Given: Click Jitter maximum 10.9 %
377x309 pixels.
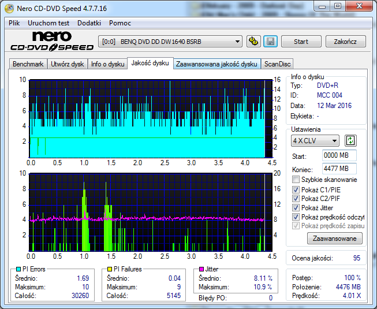Looking at the screenshot, I should click(x=263, y=287).
